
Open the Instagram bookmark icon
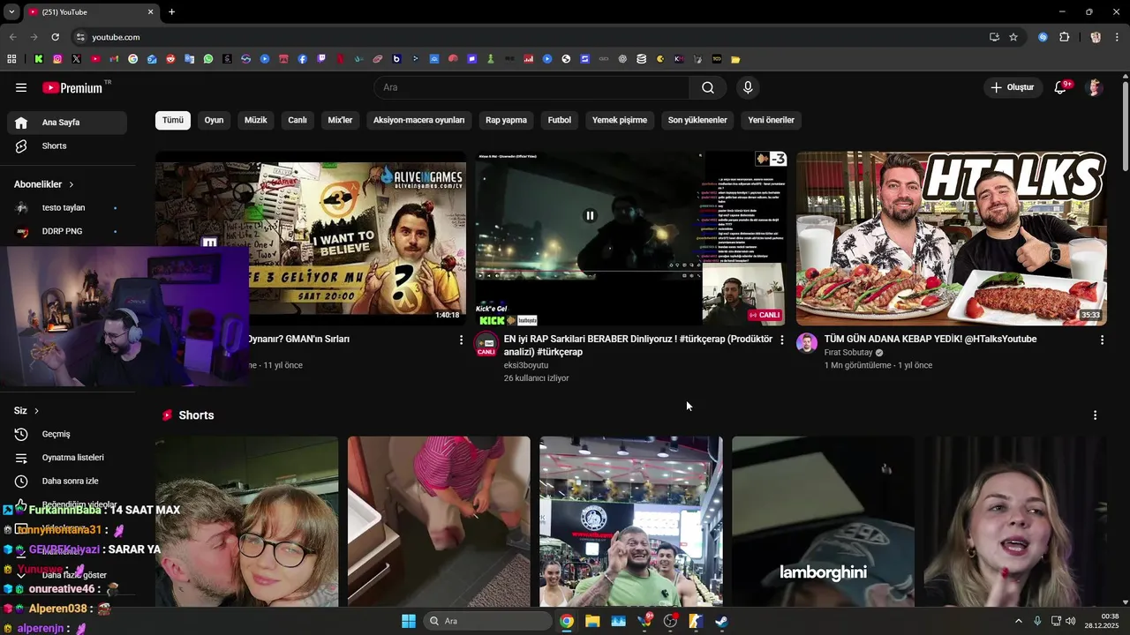tap(57, 59)
